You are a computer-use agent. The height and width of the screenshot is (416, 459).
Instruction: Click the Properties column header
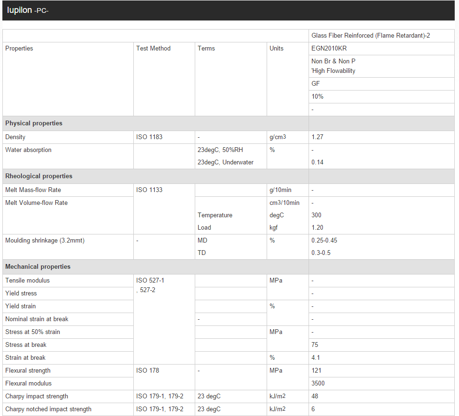(x=19, y=49)
